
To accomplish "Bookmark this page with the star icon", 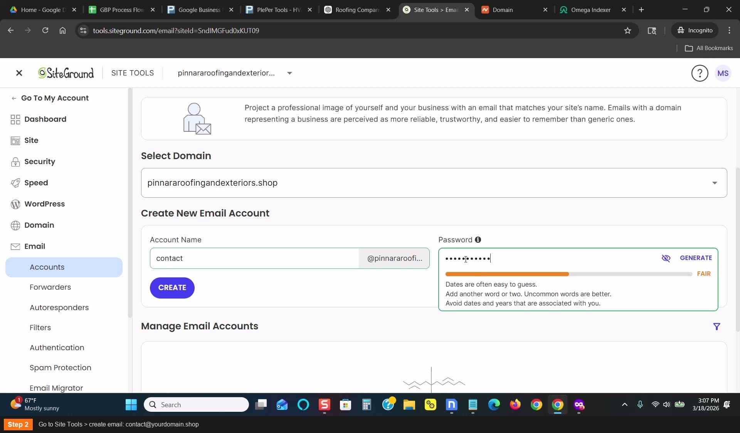I will click(627, 30).
